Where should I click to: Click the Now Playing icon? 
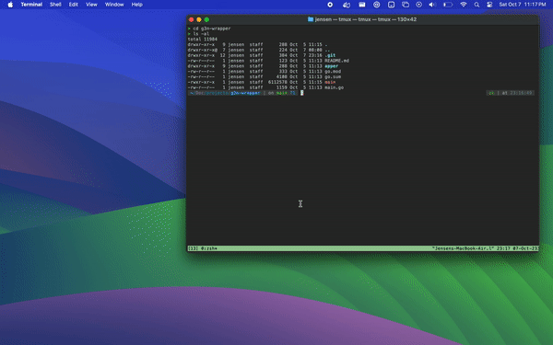pos(418,5)
